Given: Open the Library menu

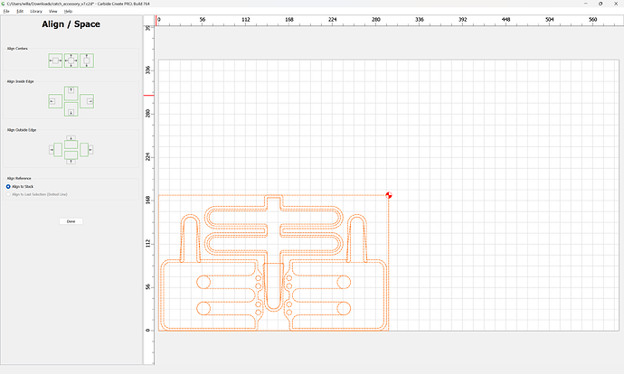Looking at the screenshot, I should [36, 11].
